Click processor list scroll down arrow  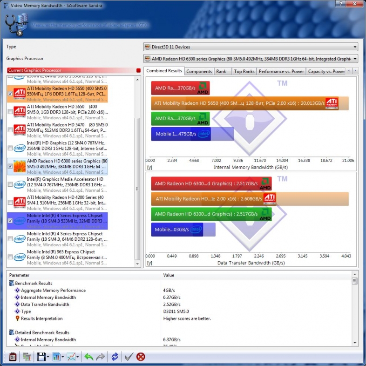(x=137, y=264)
